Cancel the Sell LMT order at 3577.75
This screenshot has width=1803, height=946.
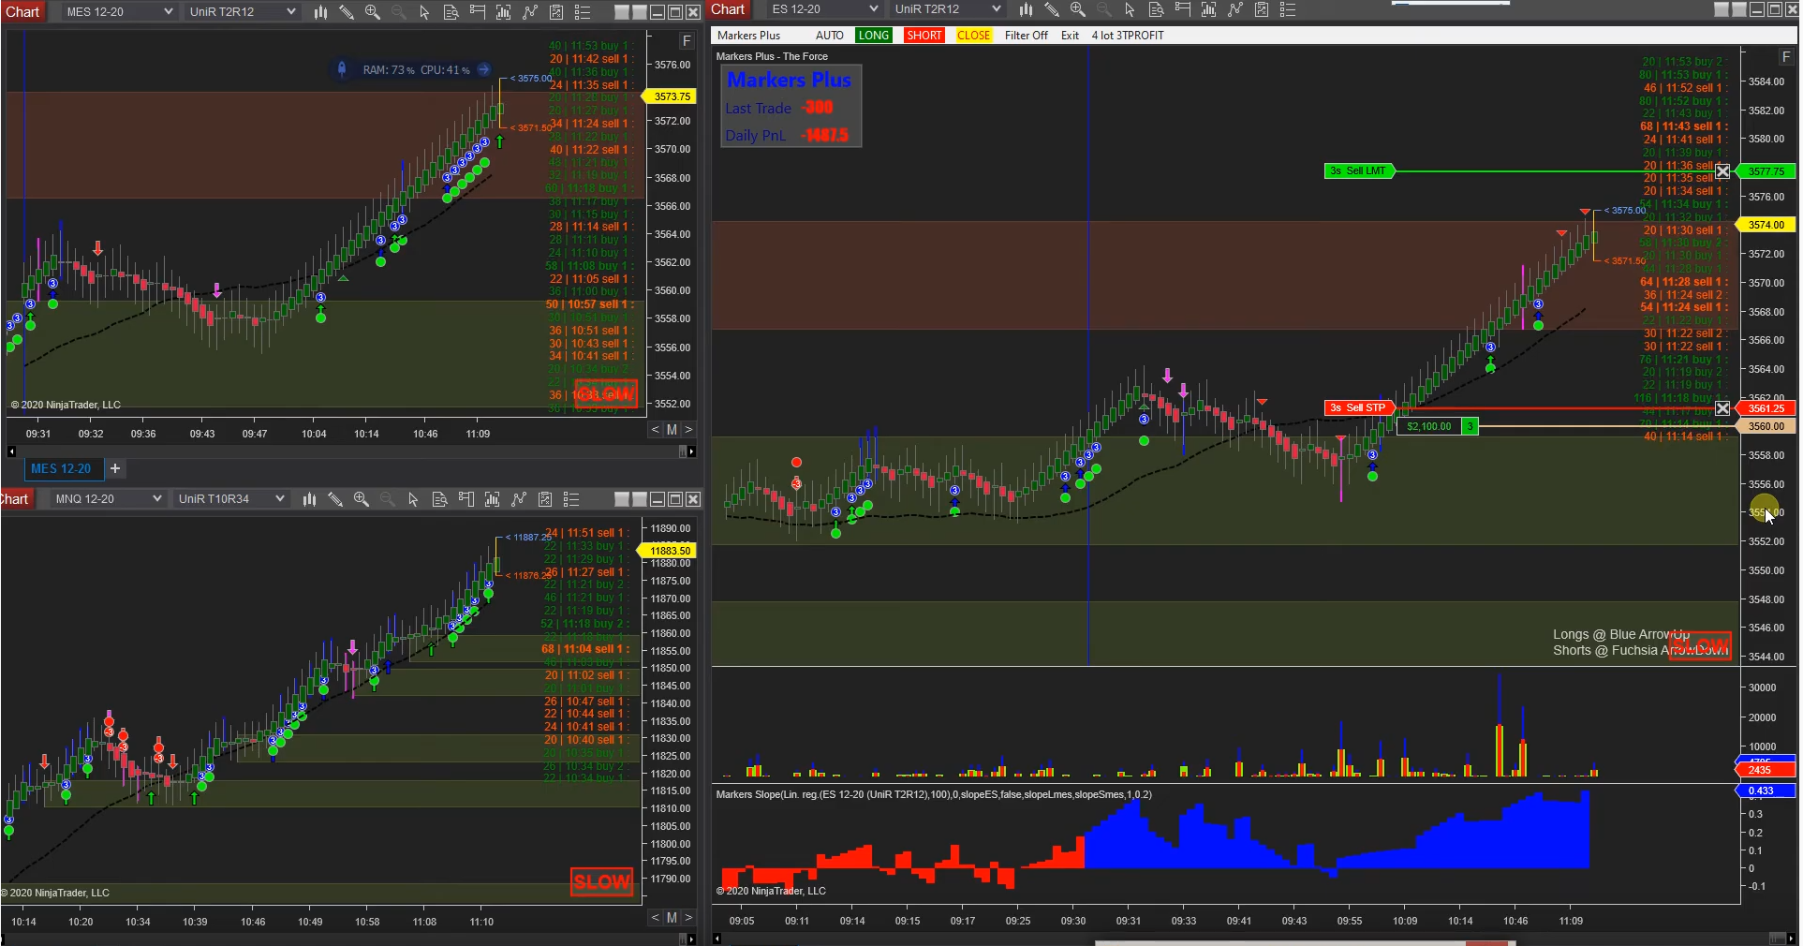[x=1722, y=171]
